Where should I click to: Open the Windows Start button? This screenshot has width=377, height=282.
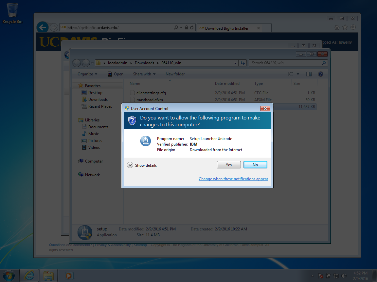coord(9,275)
